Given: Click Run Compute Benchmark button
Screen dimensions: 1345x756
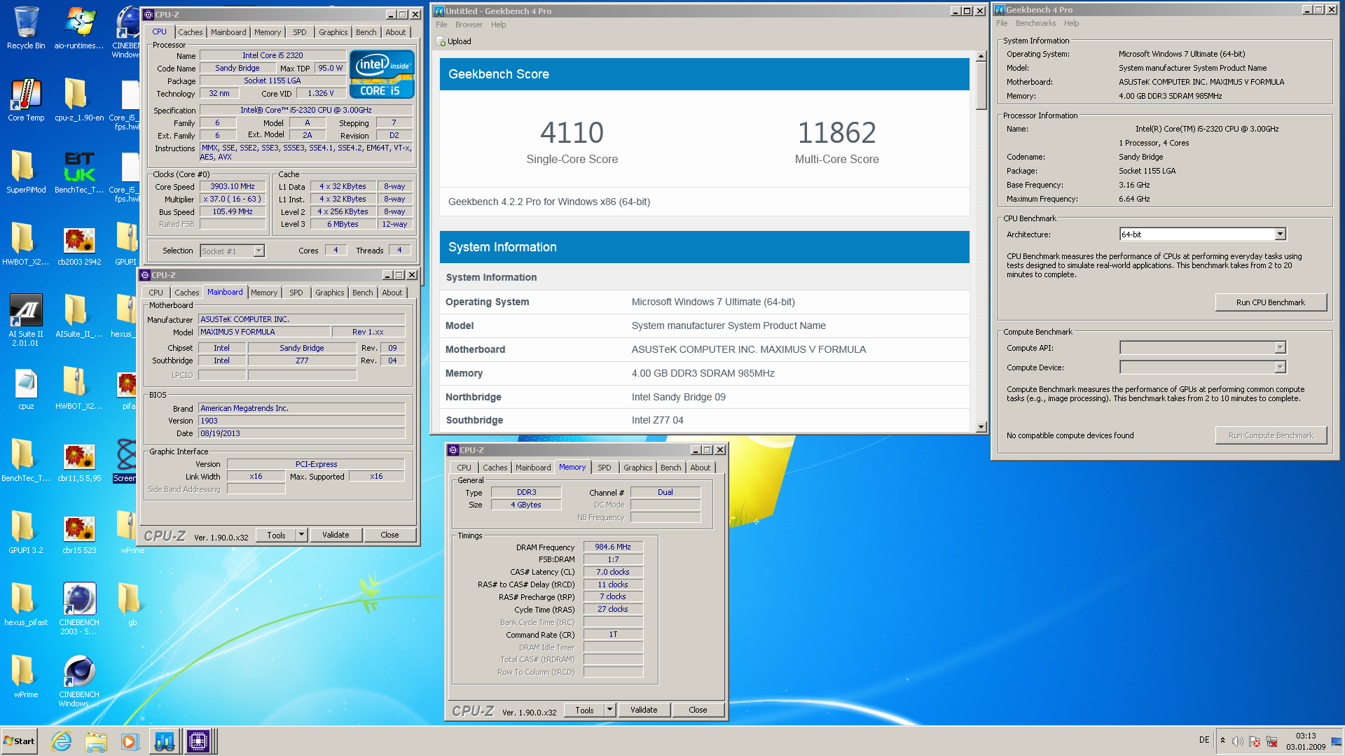Looking at the screenshot, I should coord(1270,435).
